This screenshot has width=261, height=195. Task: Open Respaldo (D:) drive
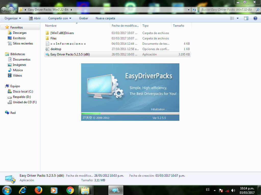click(x=19, y=97)
